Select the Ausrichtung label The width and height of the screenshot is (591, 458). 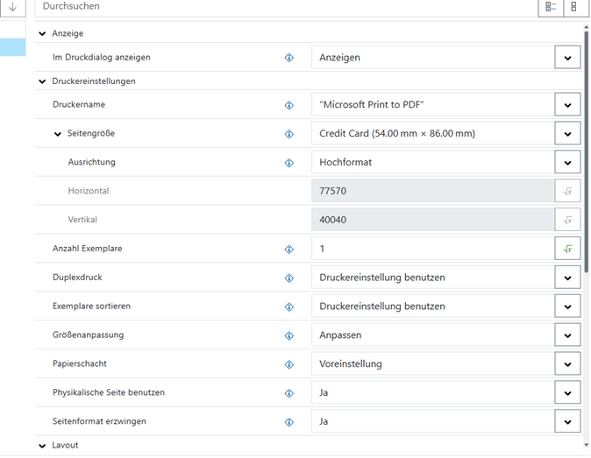point(91,162)
